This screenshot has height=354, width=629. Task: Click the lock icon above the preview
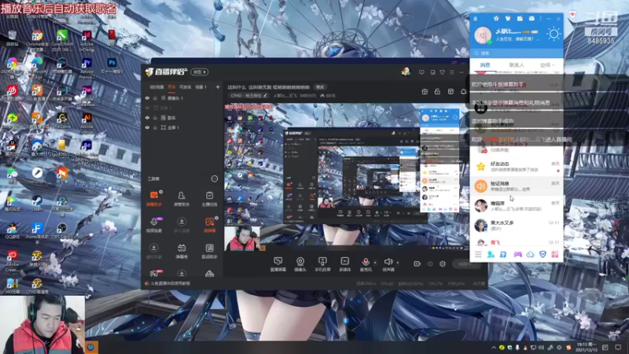437,91
